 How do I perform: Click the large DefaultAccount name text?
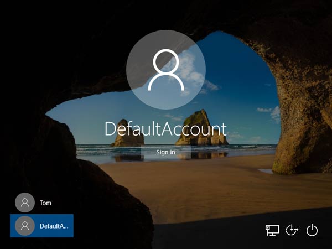(166, 129)
